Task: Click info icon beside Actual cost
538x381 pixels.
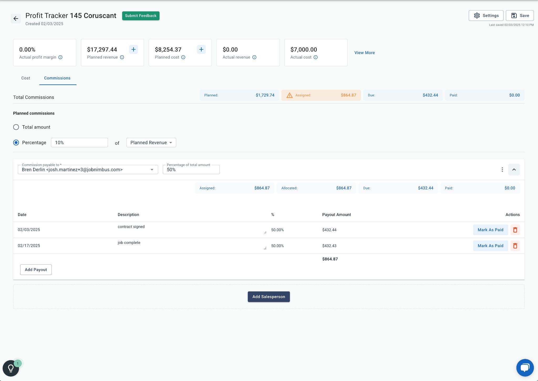Action: tap(315, 57)
